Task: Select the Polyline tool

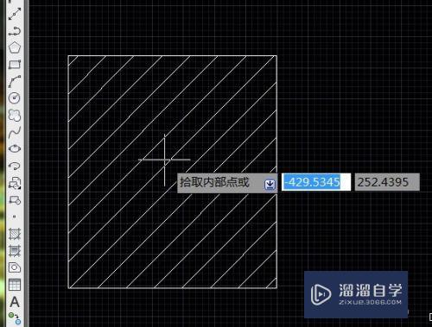Action: tap(15, 31)
